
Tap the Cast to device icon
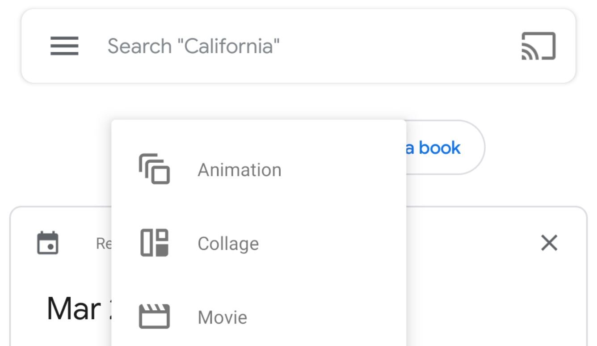538,46
